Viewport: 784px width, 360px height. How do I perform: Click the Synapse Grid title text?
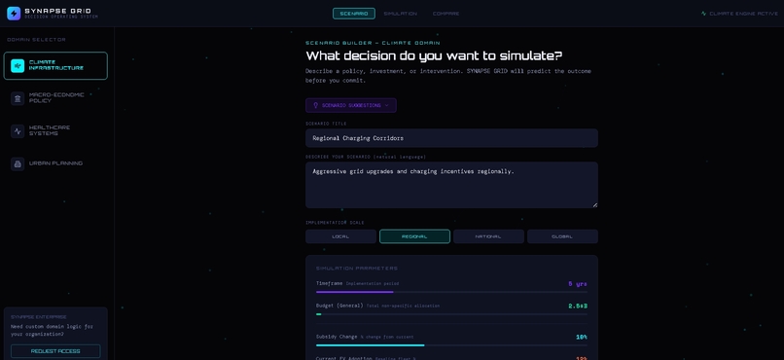pyautogui.click(x=58, y=11)
